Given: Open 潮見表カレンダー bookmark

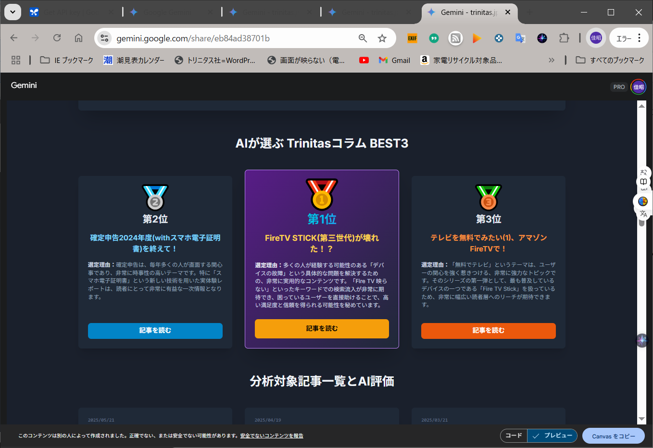Looking at the screenshot, I should tap(134, 60).
